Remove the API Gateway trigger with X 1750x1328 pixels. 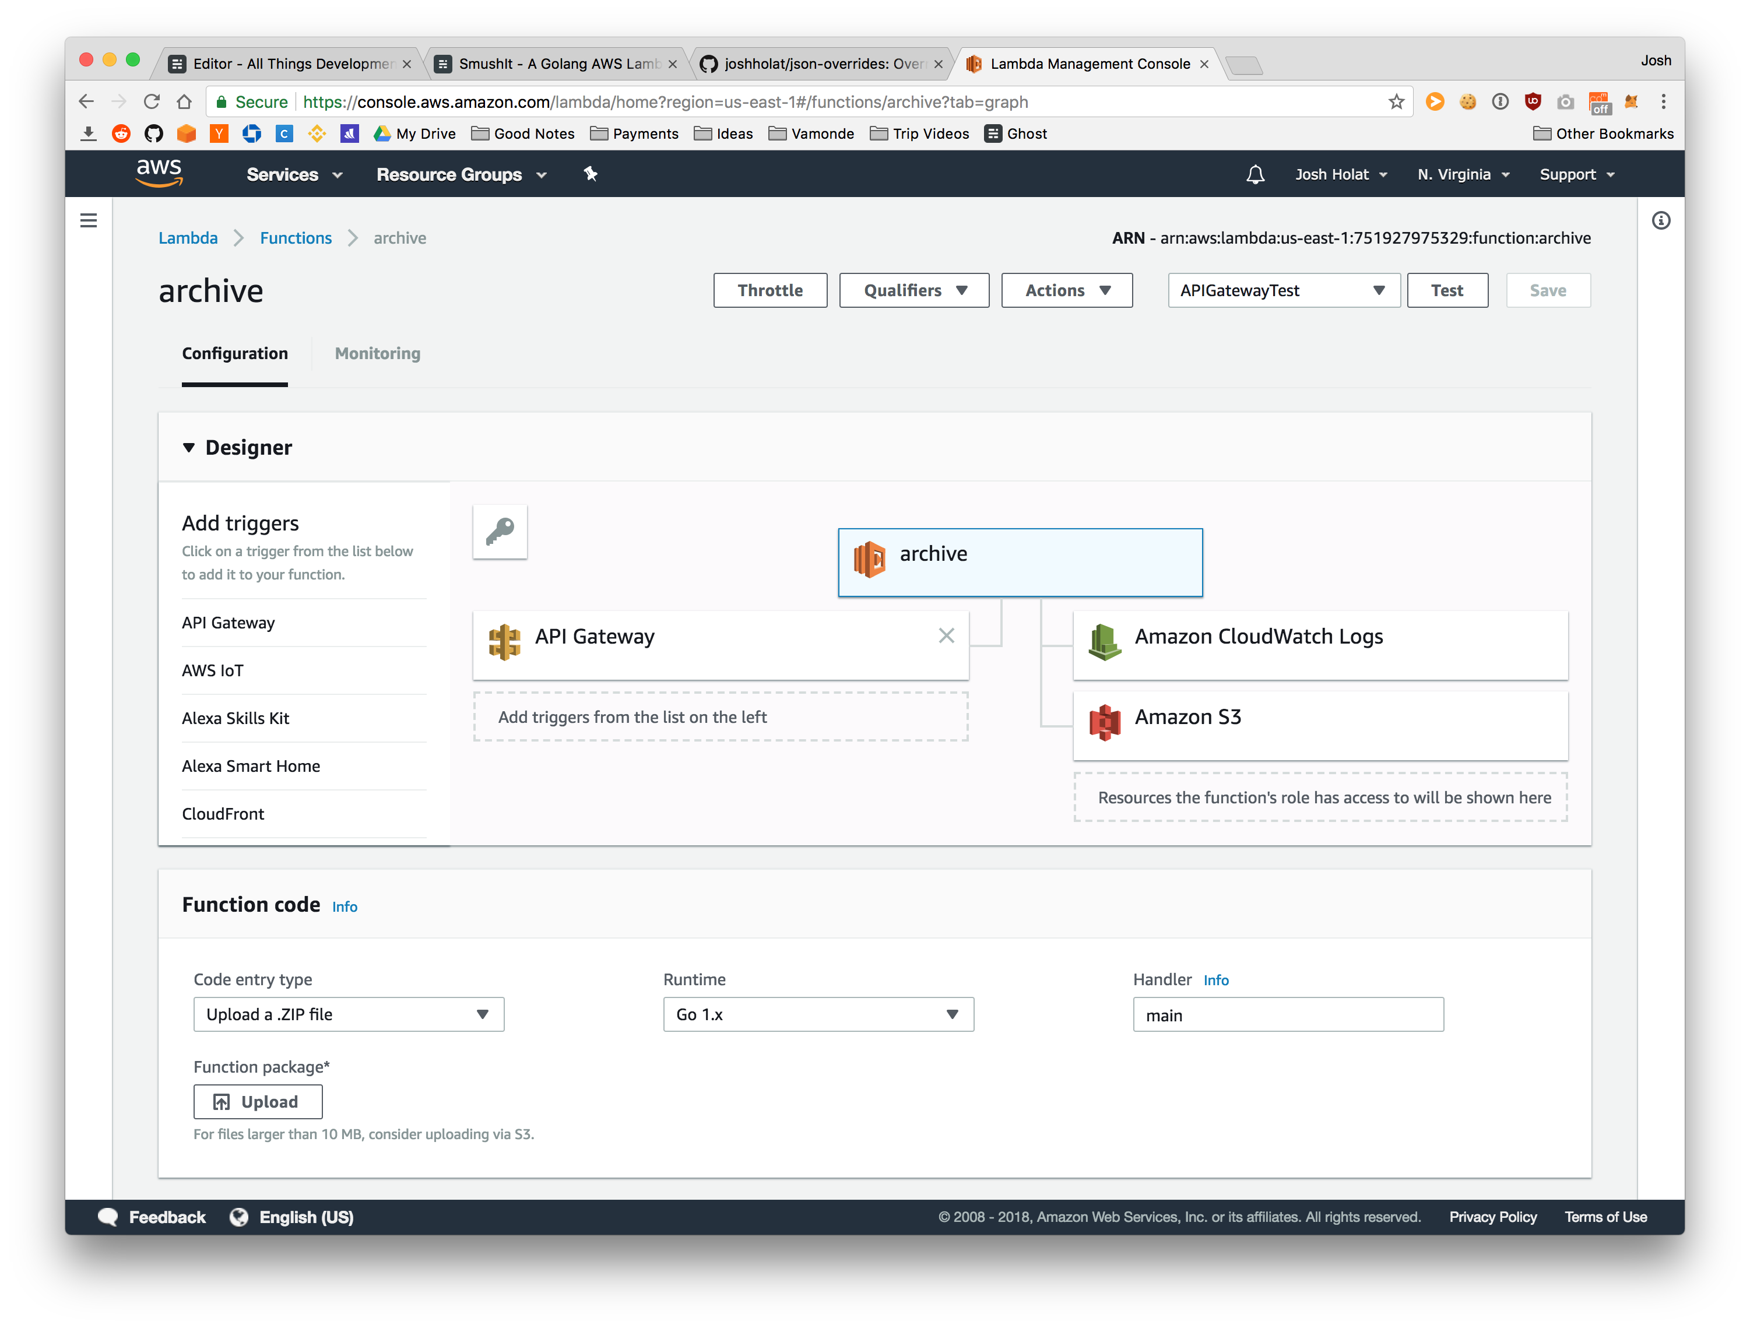coord(946,635)
